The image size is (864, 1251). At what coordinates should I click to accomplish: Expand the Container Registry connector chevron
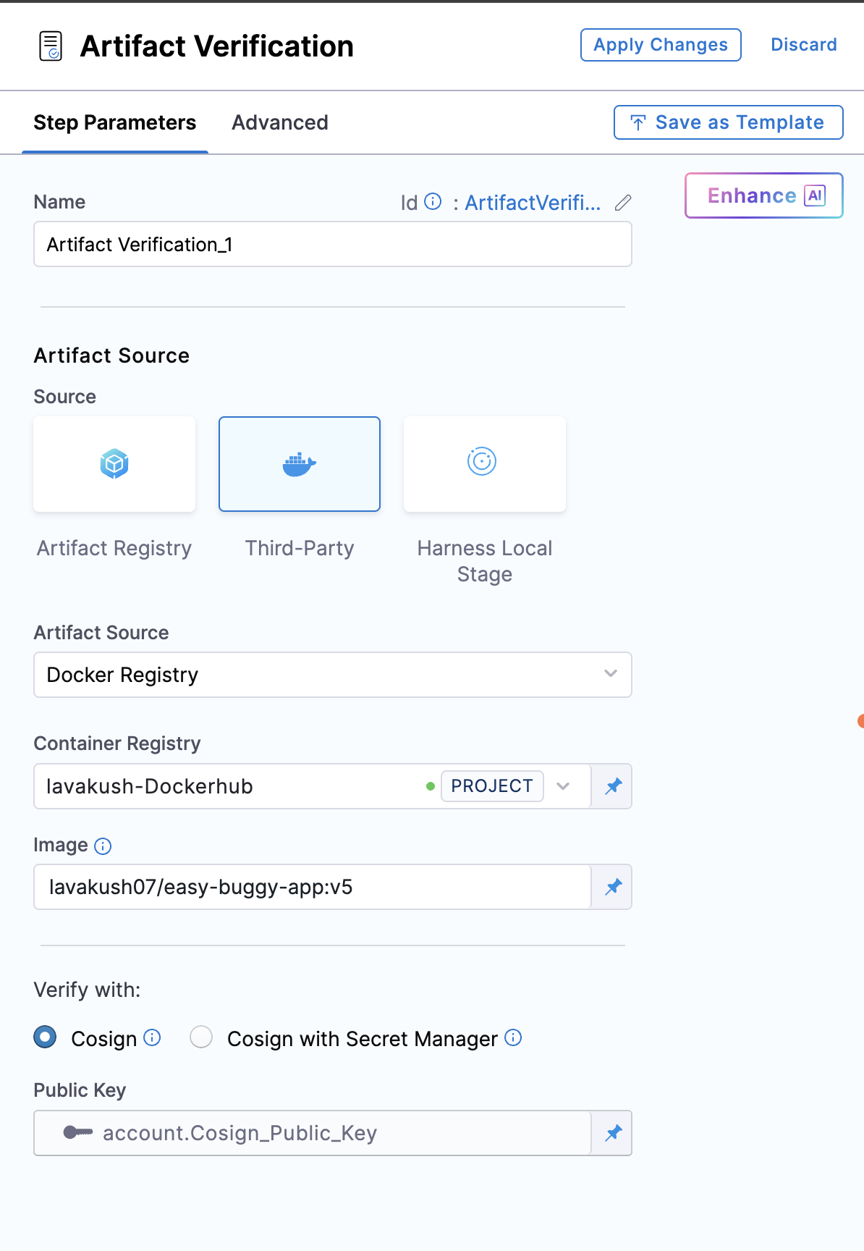pyautogui.click(x=563, y=786)
